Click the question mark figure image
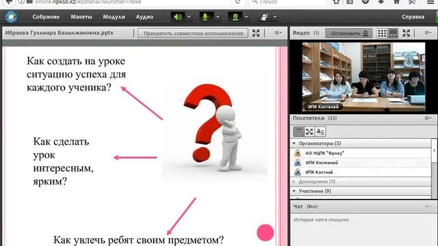 [x=214, y=131]
